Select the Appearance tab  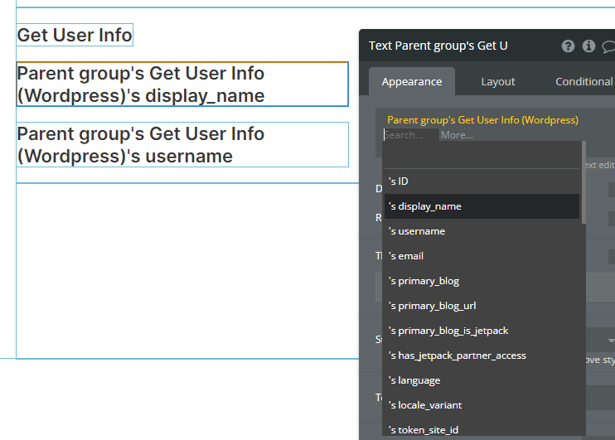point(411,81)
